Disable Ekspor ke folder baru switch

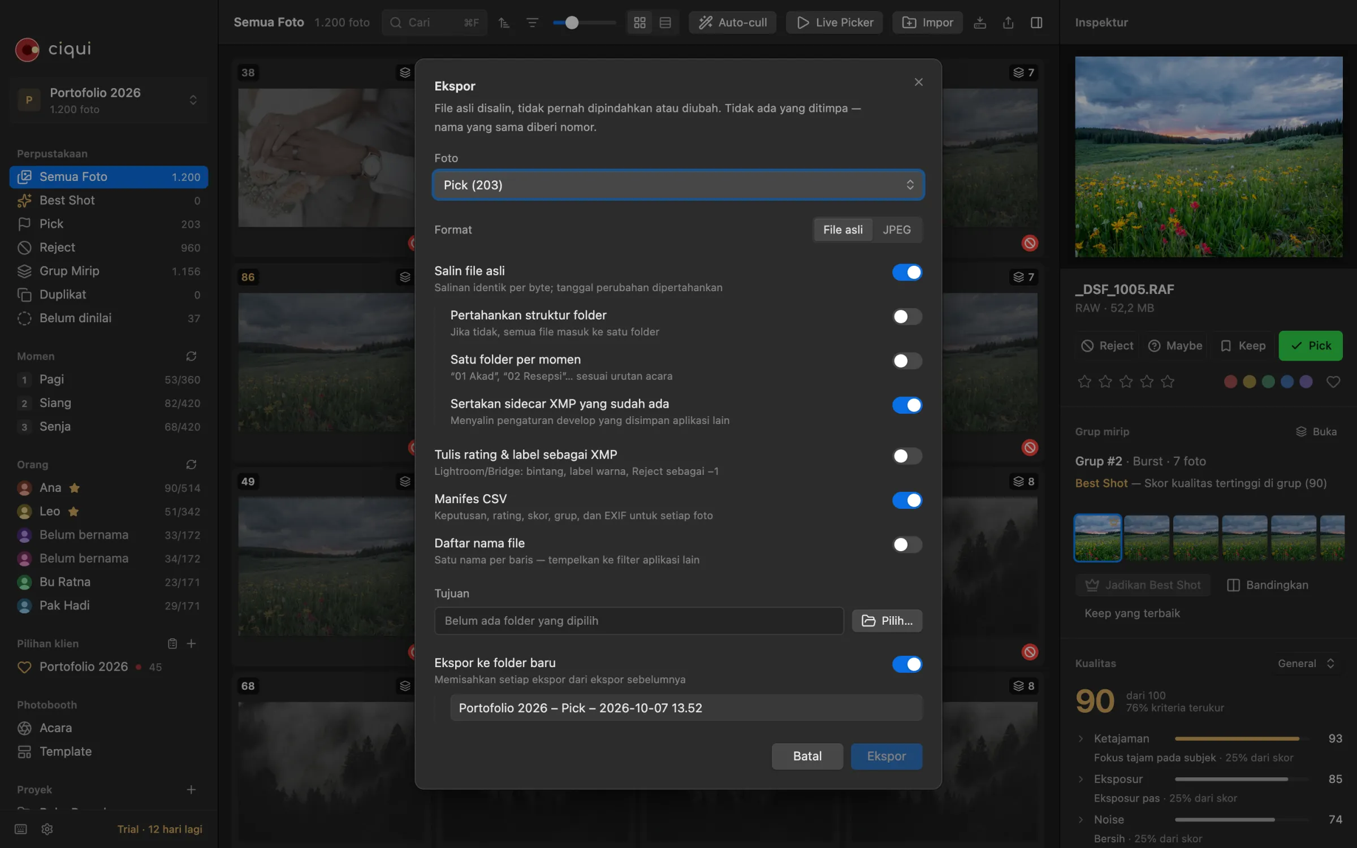(907, 664)
